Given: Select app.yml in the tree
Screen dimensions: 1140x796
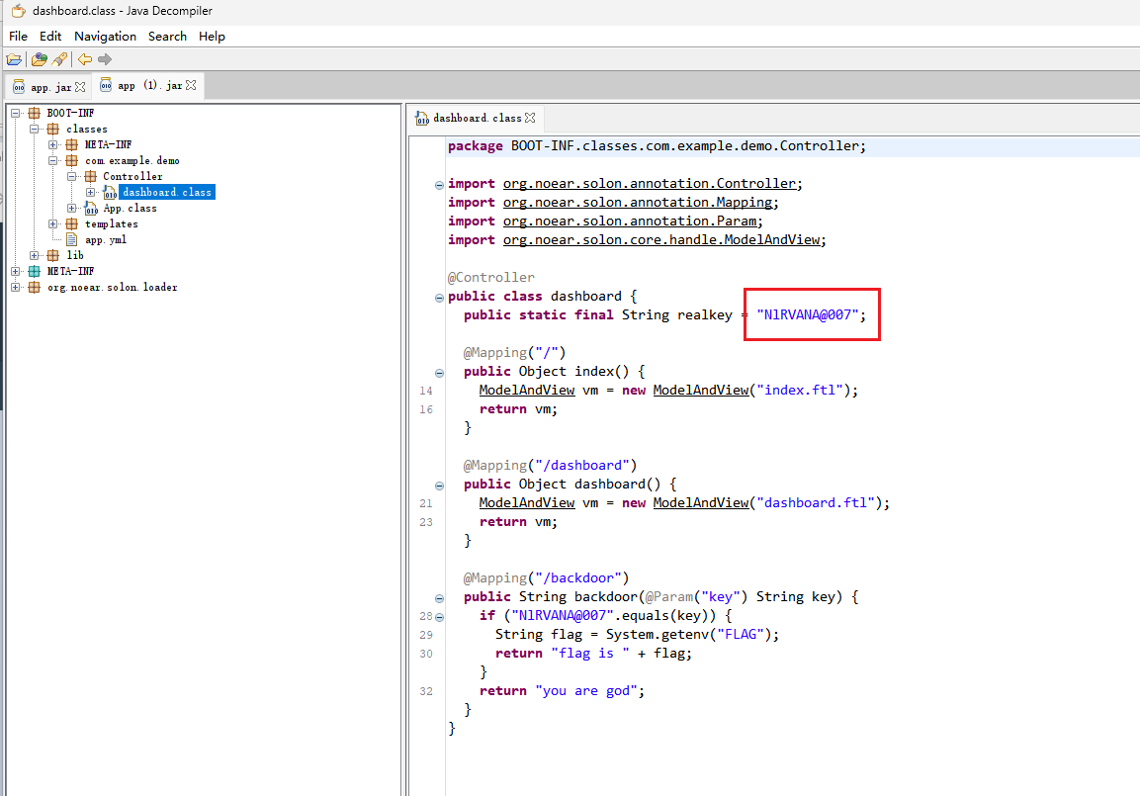Looking at the screenshot, I should (106, 240).
